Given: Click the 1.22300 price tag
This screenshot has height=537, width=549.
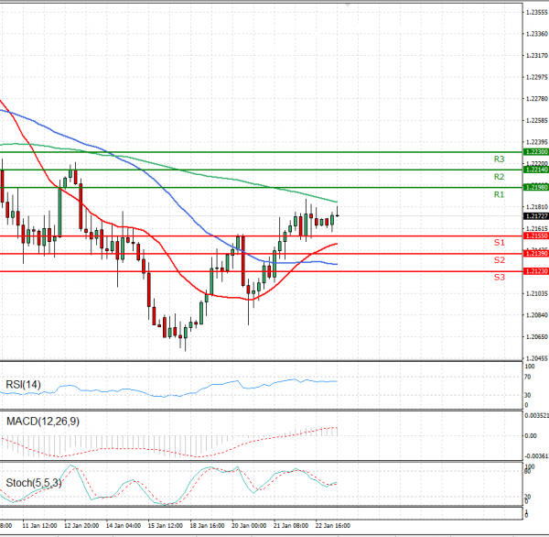Looking at the screenshot, I should pyautogui.click(x=536, y=152).
